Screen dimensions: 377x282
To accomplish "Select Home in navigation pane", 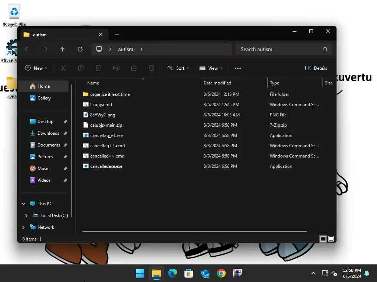I will click(45, 86).
